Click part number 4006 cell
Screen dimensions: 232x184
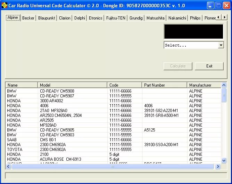[x=148, y=106]
